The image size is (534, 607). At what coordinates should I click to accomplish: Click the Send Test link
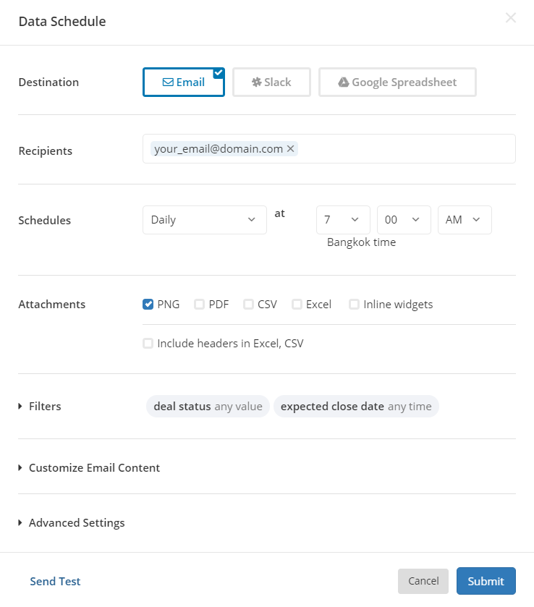tap(55, 582)
